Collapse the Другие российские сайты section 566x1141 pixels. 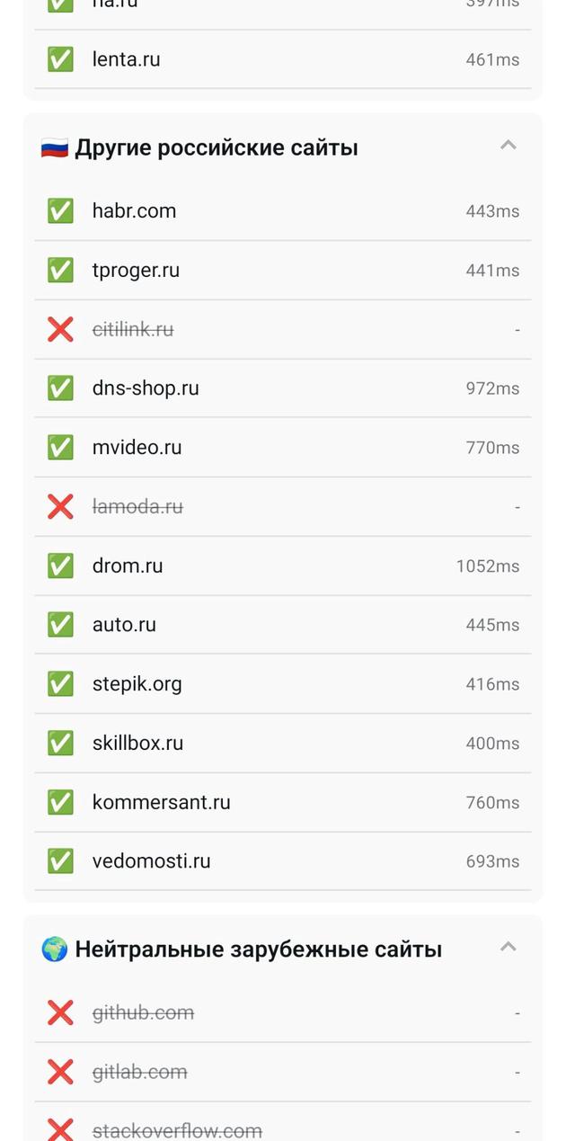point(508,146)
